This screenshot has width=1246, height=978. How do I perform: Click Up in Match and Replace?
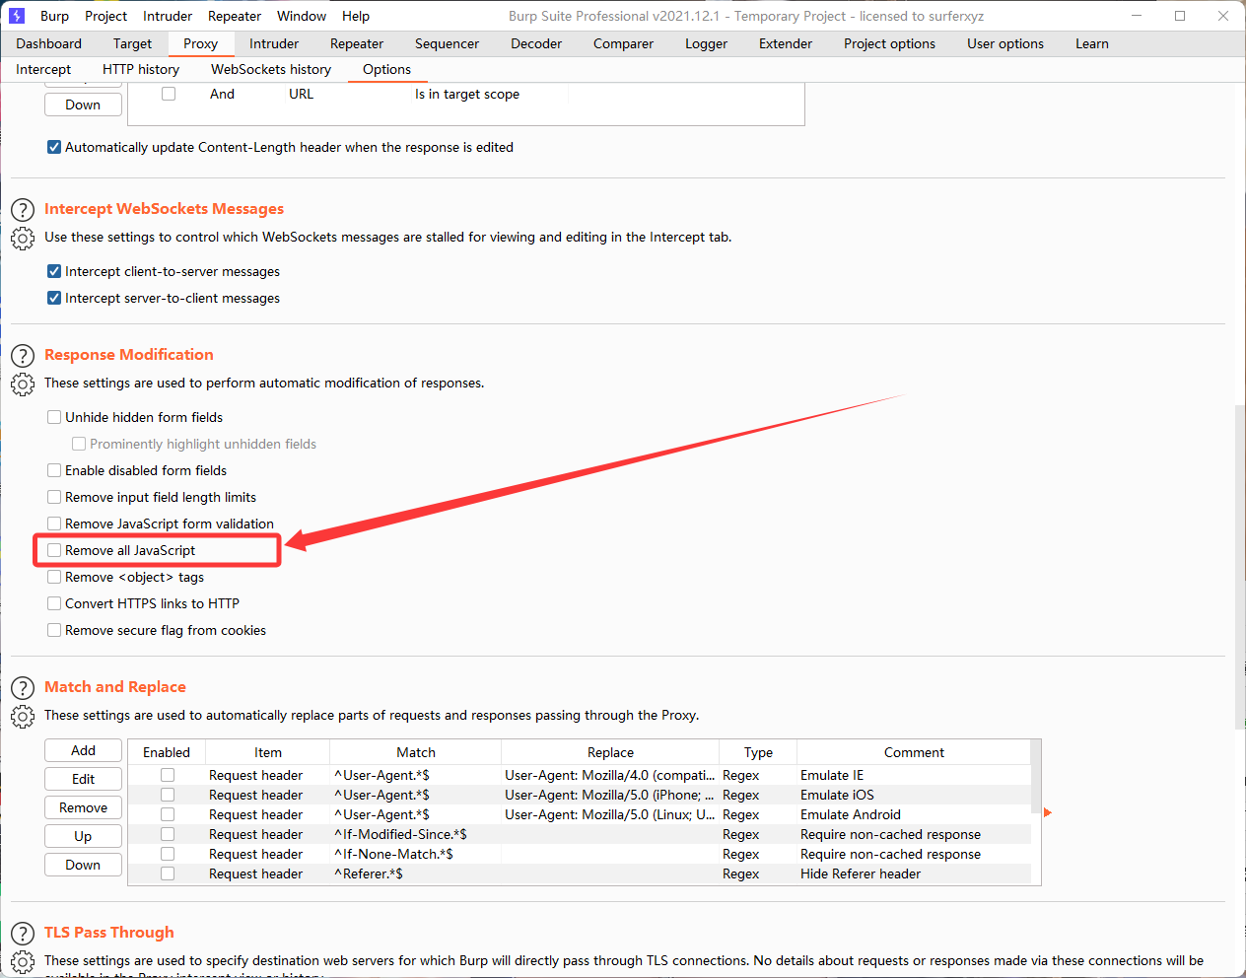pyautogui.click(x=83, y=836)
